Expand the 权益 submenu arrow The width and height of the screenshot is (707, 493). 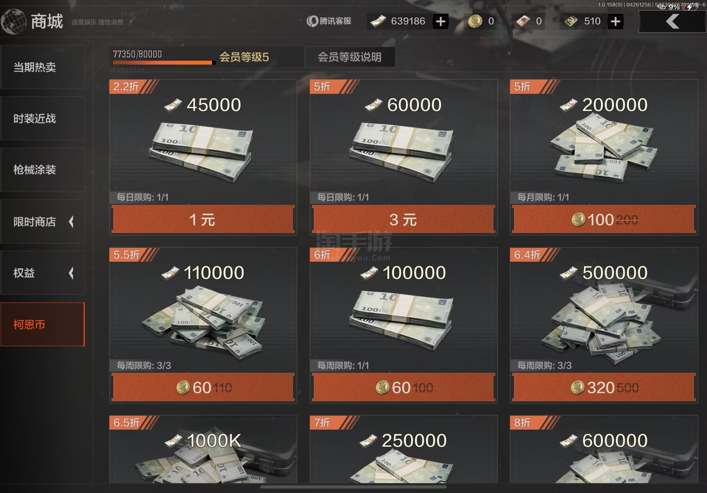click(x=71, y=273)
